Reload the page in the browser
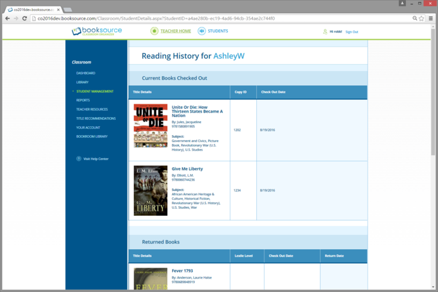 24,19
